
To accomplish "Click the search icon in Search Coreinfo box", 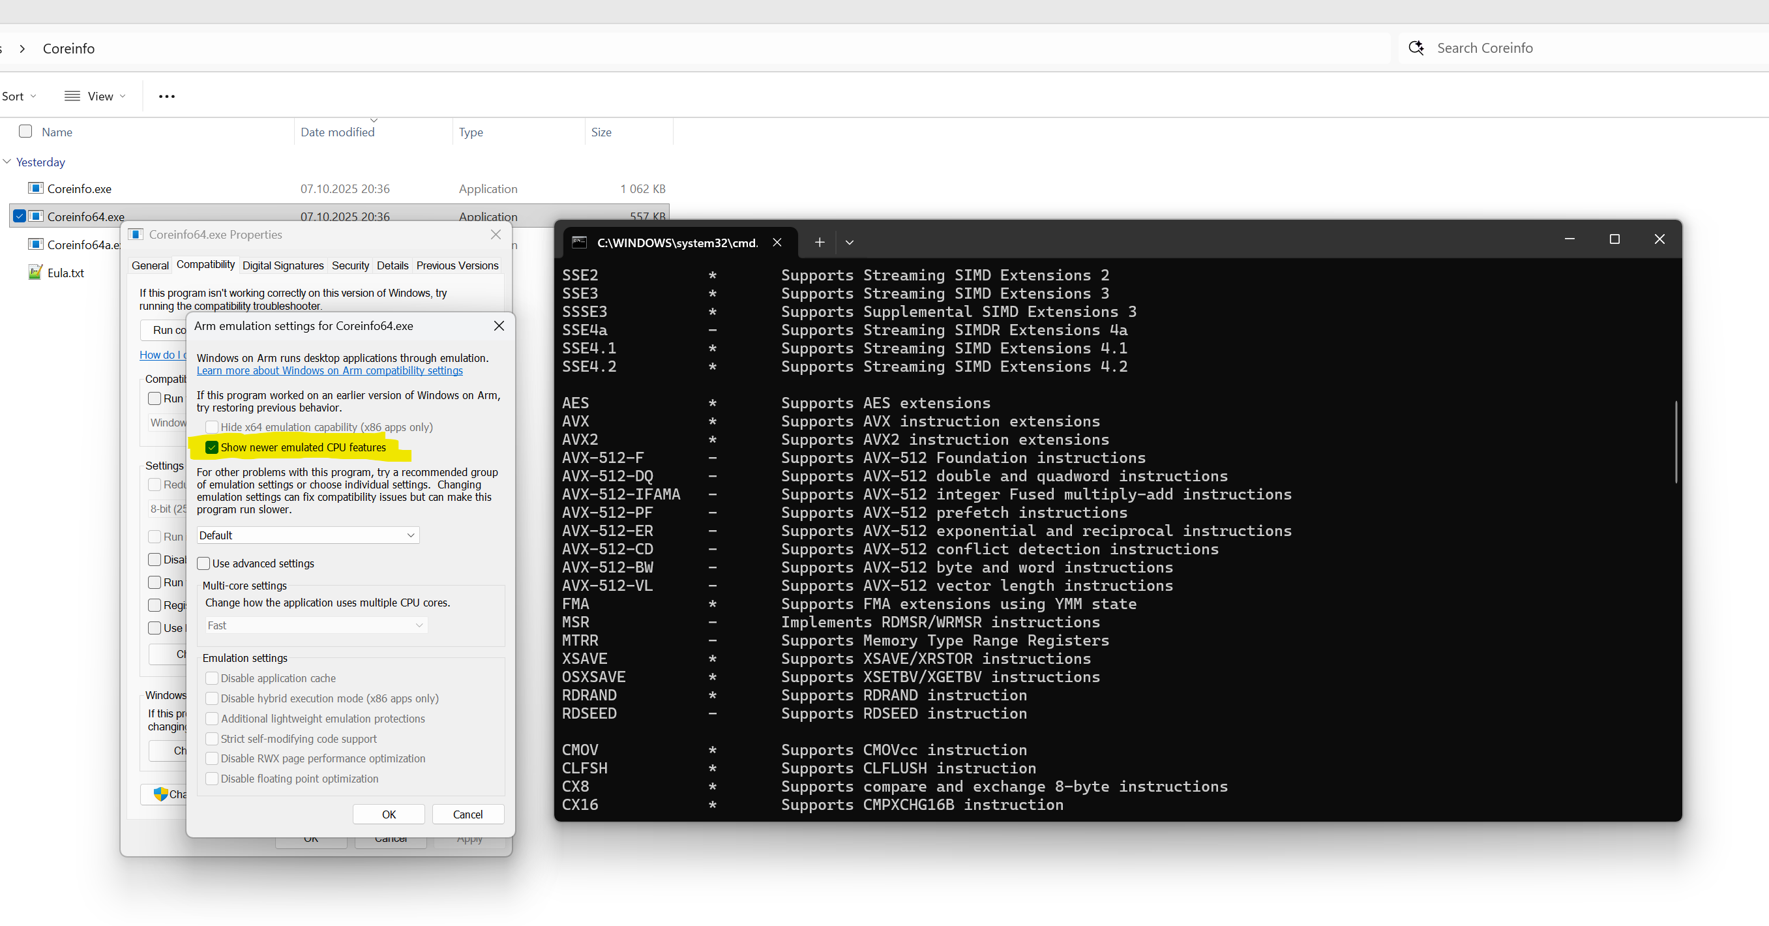I will tap(1416, 48).
